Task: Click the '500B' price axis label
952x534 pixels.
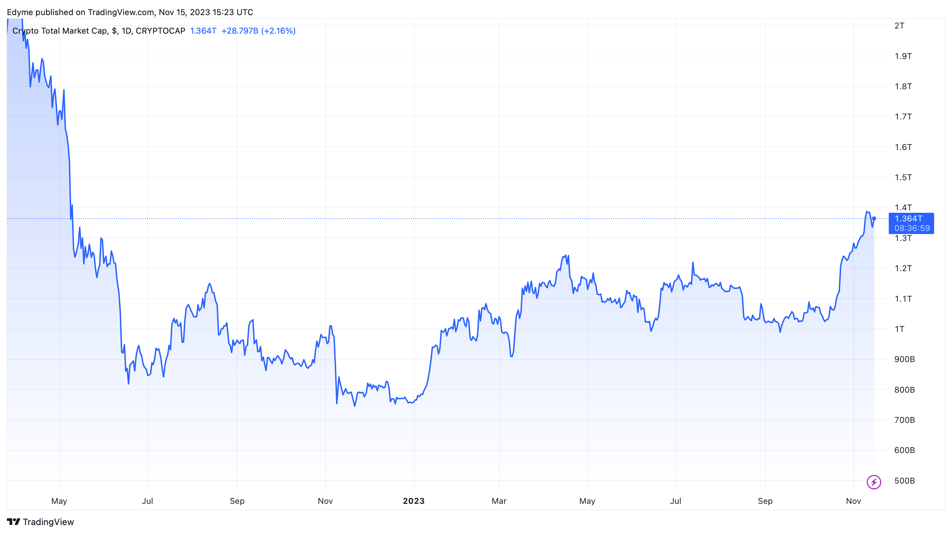Action: coord(904,480)
